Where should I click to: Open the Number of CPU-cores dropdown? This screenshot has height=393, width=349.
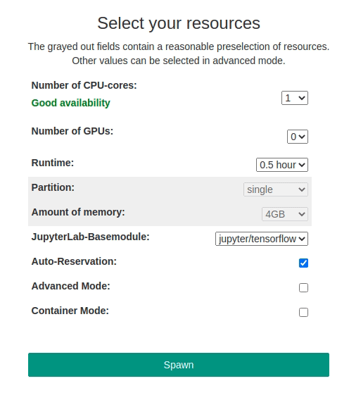(x=295, y=98)
